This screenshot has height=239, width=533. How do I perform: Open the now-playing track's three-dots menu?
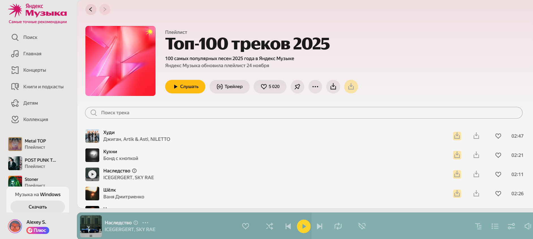(145, 223)
